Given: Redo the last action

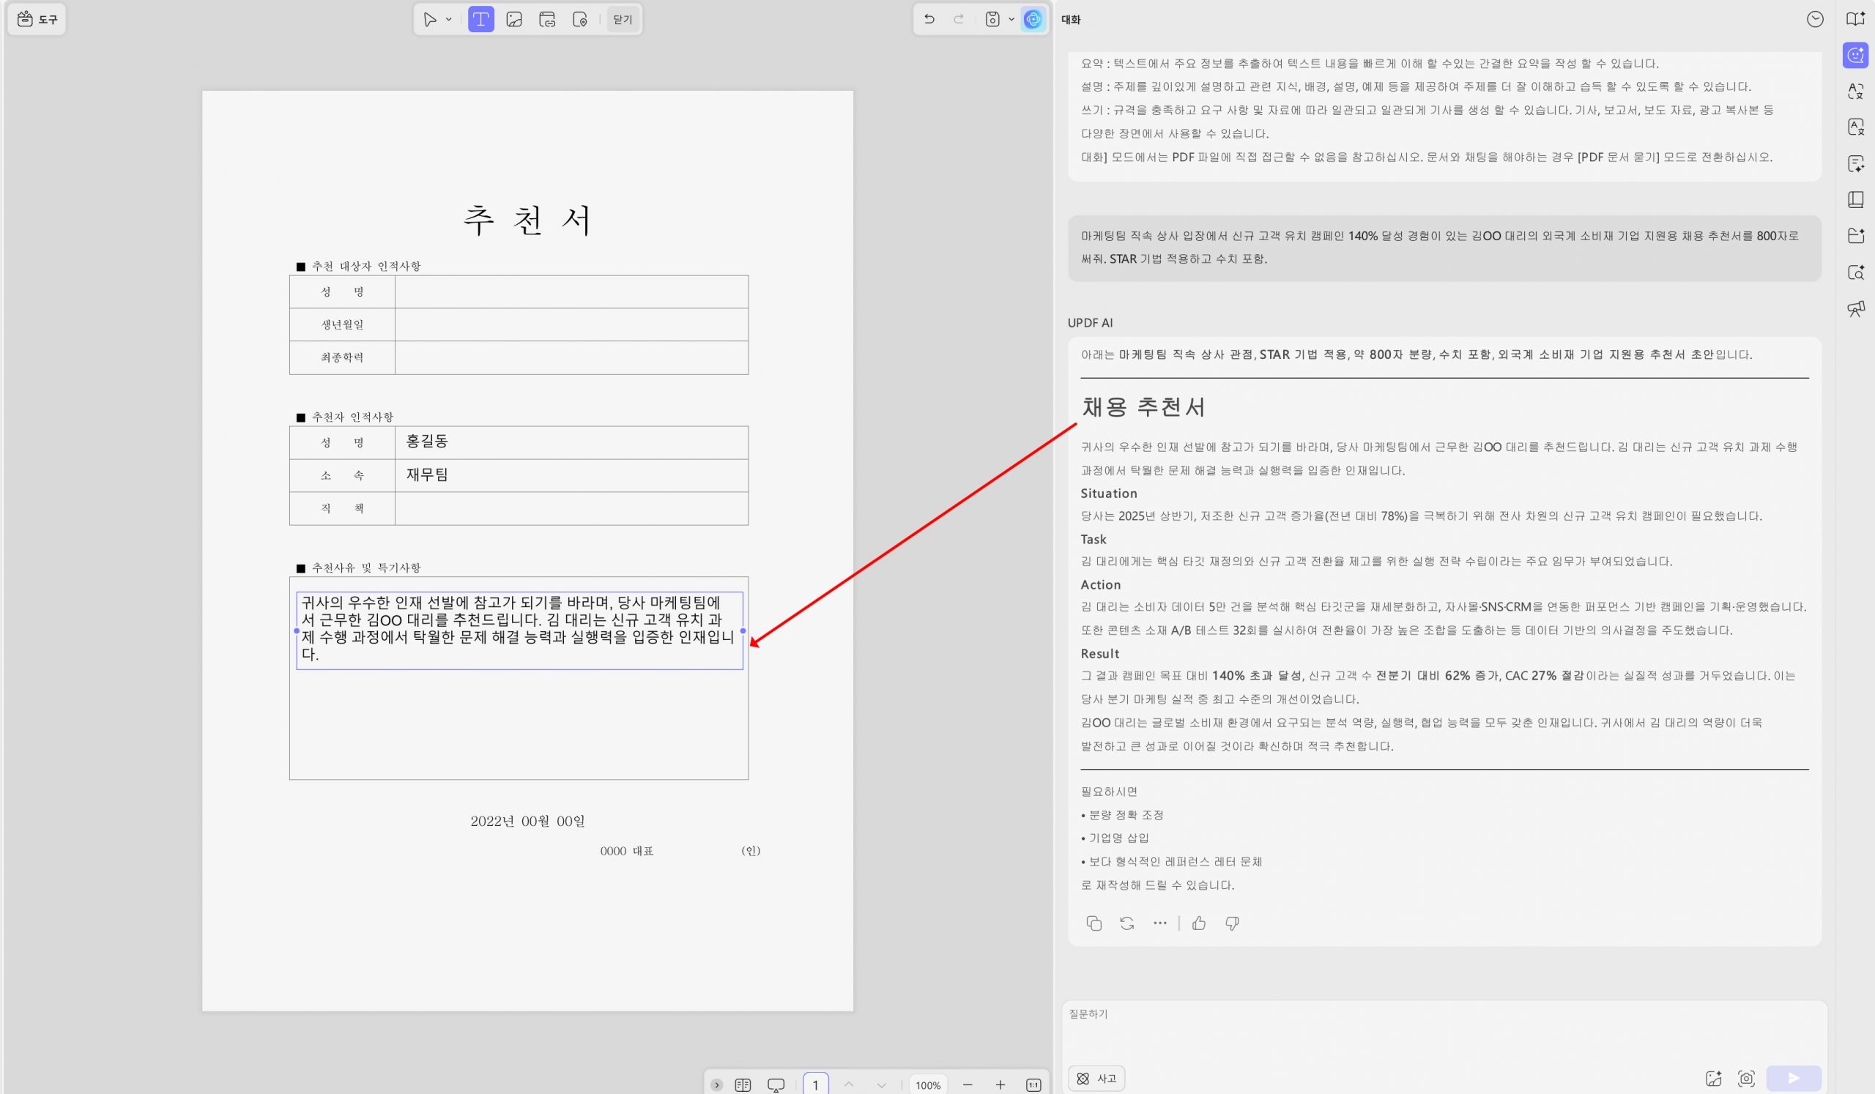Looking at the screenshot, I should coord(959,19).
